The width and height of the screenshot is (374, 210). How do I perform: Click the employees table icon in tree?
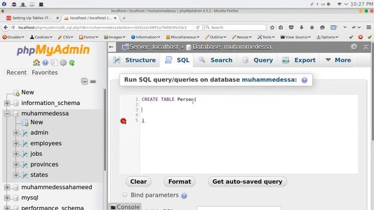tap(25, 143)
